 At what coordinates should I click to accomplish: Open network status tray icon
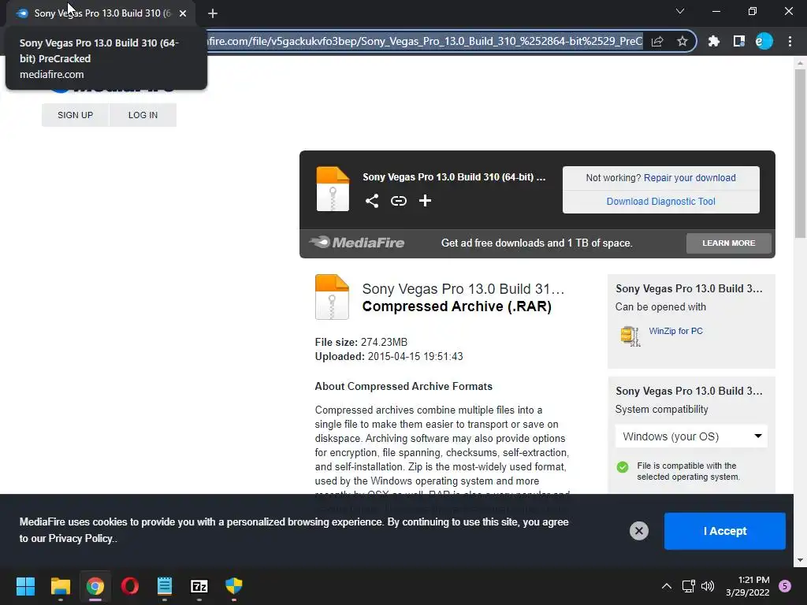[x=688, y=586]
